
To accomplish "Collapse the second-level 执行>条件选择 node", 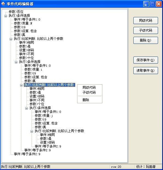I will click(16, 62).
